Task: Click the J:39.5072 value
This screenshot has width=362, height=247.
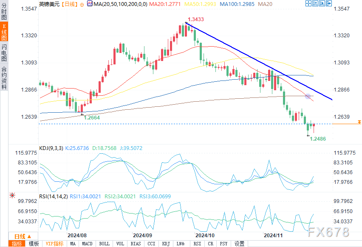Action: pyautogui.click(x=131, y=148)
